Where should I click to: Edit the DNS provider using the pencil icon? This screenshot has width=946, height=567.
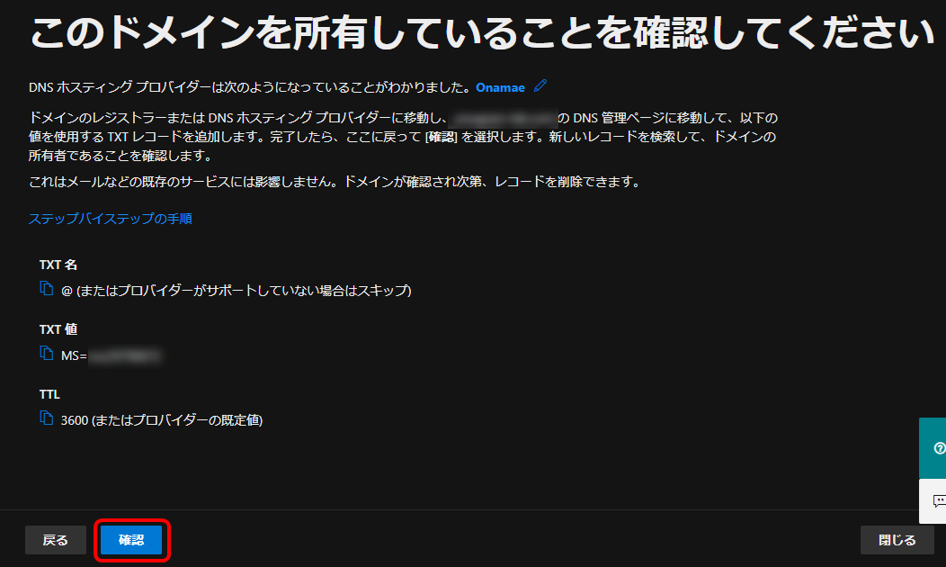(540, 85)
